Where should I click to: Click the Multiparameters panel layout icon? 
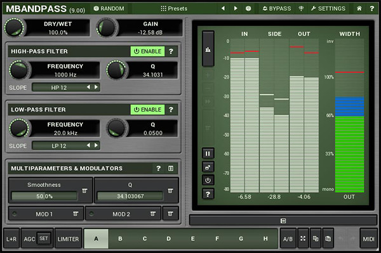(x=171, y=168)
